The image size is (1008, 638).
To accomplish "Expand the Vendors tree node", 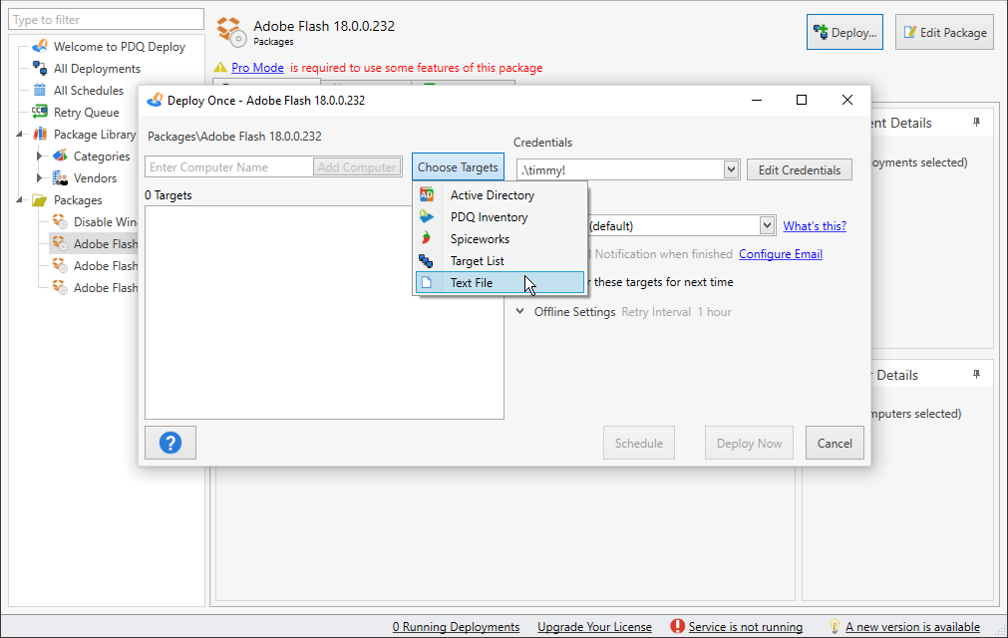I will click(39, 177).
